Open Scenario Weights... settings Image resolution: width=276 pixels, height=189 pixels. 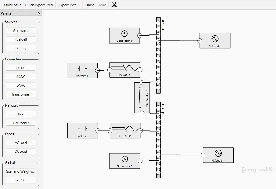pyautogui.click(x=21, y=171)
